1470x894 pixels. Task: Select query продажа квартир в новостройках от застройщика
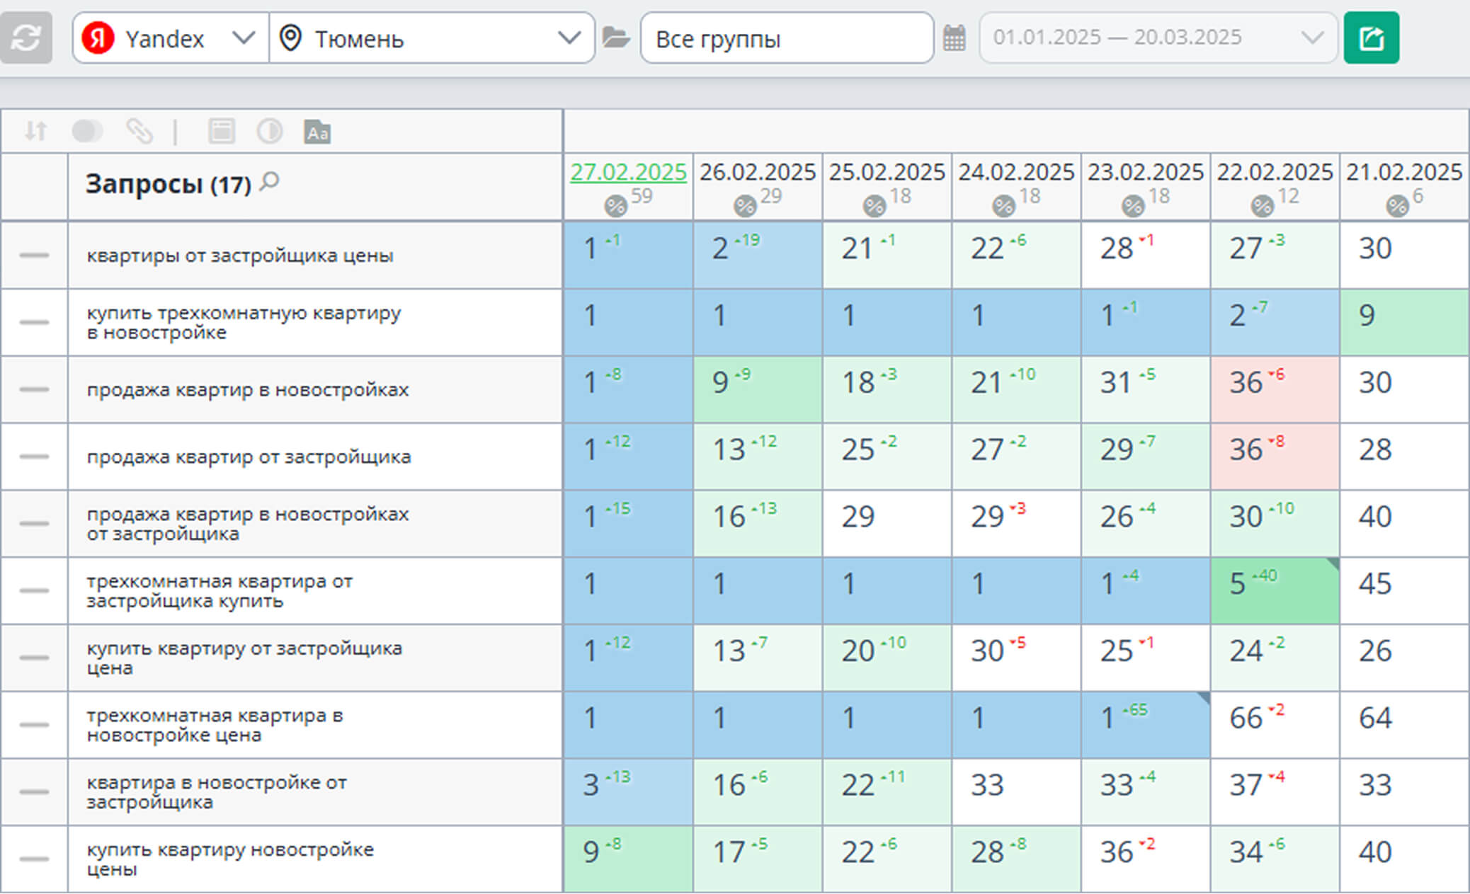tap(248, 524)
